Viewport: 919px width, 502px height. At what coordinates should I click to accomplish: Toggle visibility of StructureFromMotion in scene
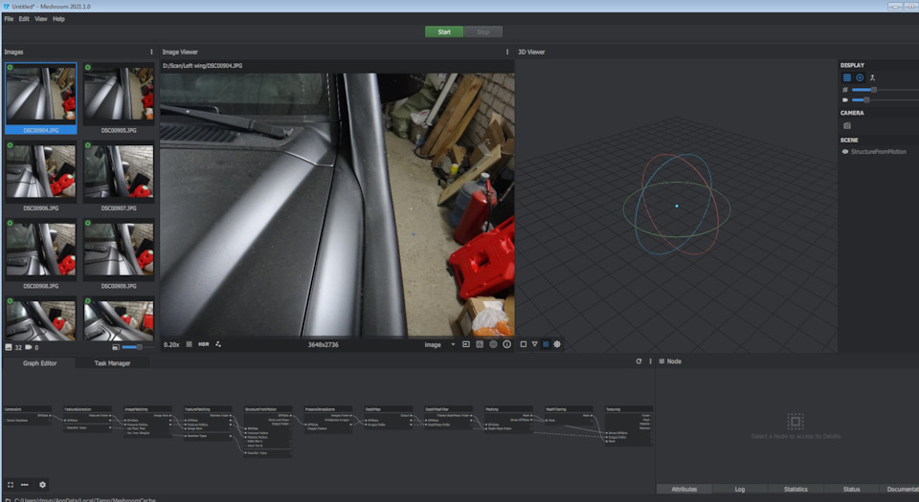845,151
